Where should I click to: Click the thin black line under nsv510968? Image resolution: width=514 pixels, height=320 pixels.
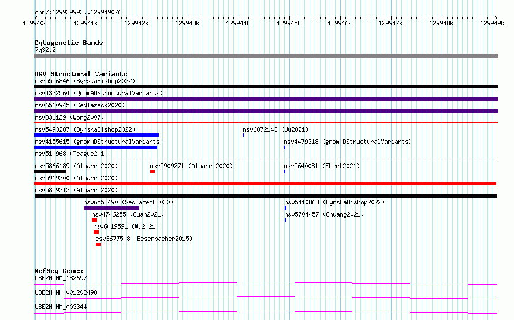pyautogui.click(x=266, y=159)
